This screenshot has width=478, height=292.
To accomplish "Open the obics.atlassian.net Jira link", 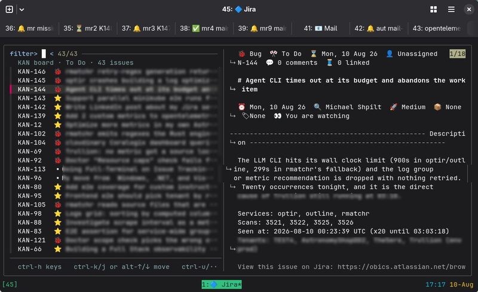I will pos(401,267).
